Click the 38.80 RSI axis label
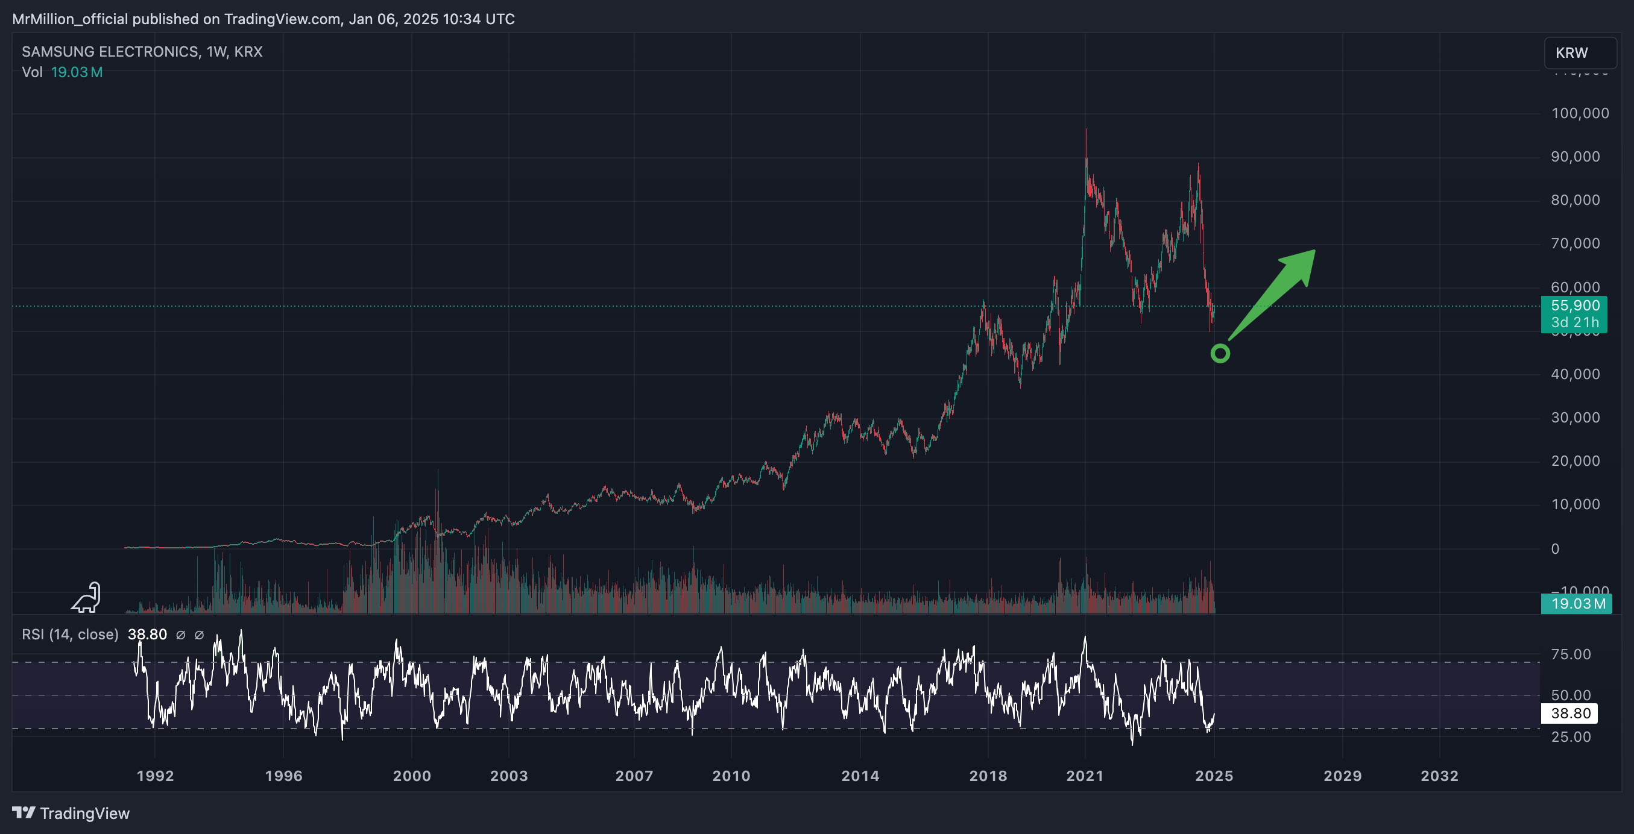This screenshot has height=834, width=1634. [x=1571, y=713]
